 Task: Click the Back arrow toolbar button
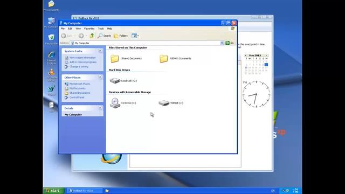(67, 36)
